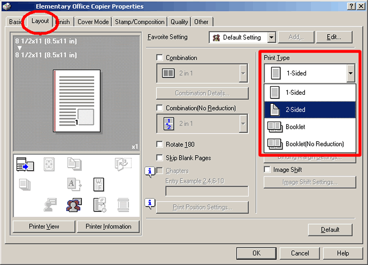Image resolution: width=368 pixels, height=265 pixels.
Task: Enable the Combination checkbox
Action: [x=160, y=58]
